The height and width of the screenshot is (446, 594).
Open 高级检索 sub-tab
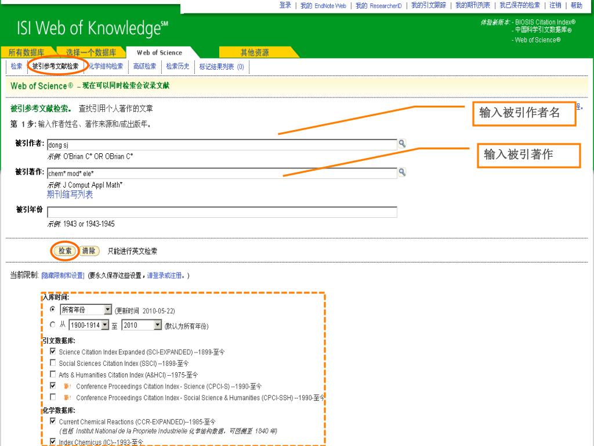tap(144, 66)
